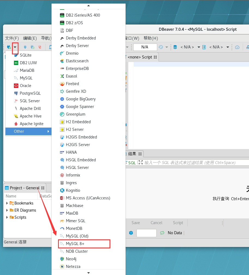Choose H2GIS Embedded driver

89,137
